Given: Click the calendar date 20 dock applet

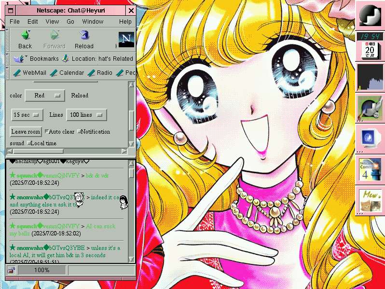Looking at the screenshot, I should coord(370,50).
